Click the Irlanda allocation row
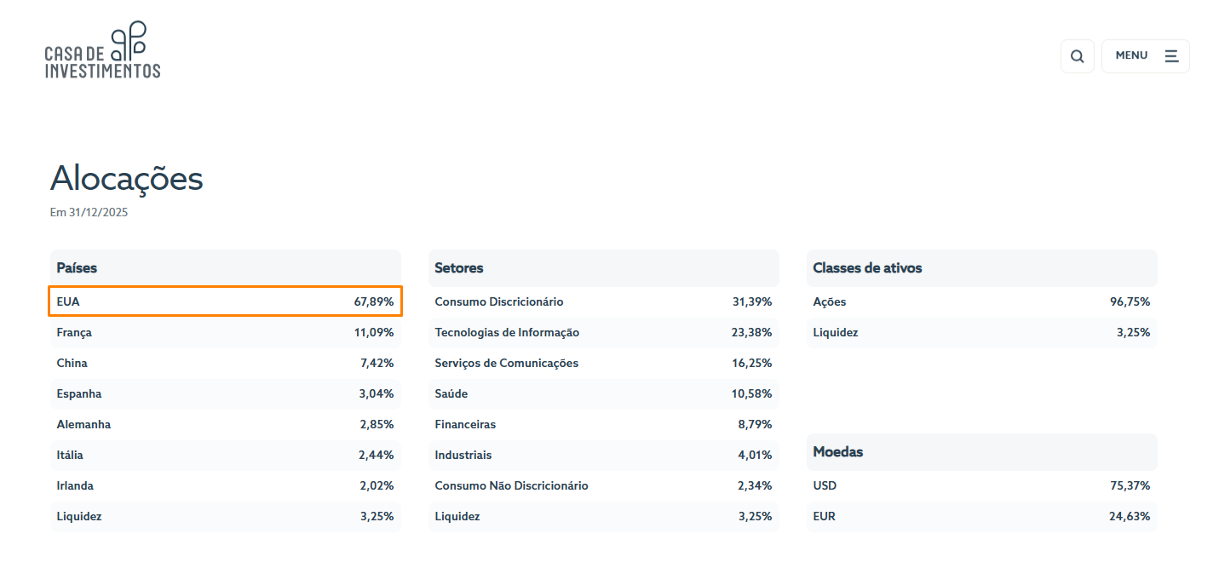This screenshot has width=1219, height=568. (x=226, y=485)
